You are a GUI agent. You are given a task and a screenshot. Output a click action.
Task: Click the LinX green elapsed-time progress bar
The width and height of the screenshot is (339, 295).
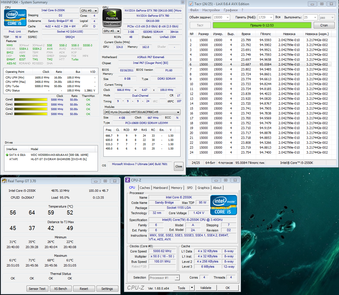pyautogui.click(x=262, y=25)
